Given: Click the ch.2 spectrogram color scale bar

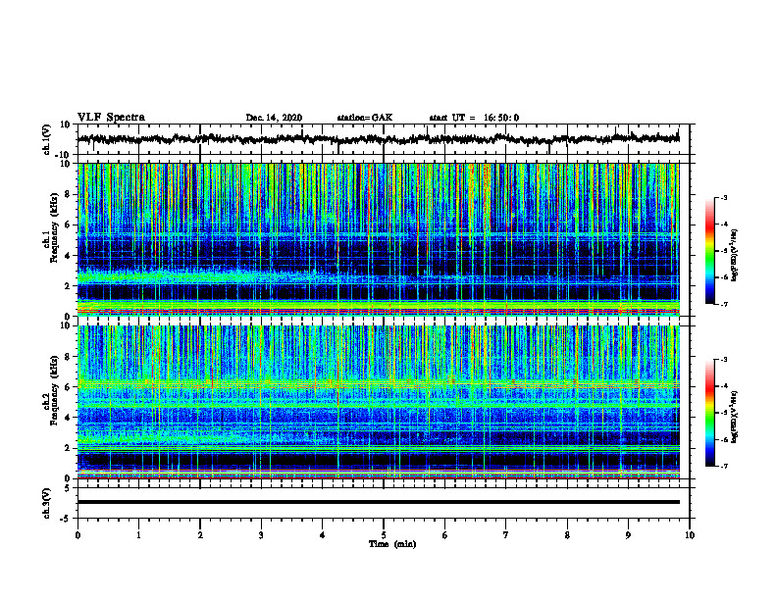Looking at the screenshot, I should 710,413.
